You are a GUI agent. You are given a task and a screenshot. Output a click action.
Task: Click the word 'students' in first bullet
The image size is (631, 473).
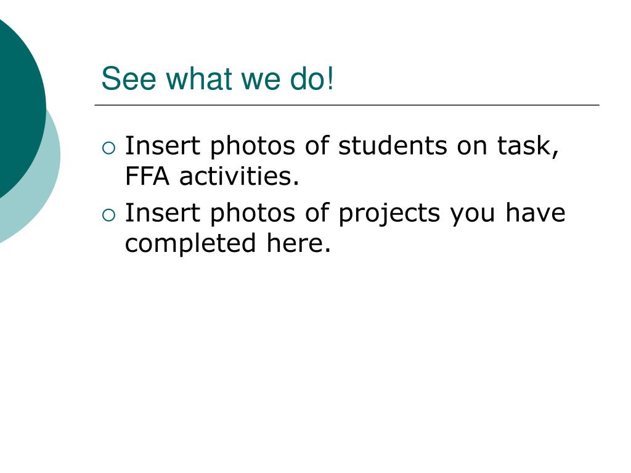pyautogui.click(x=393, y=145)
